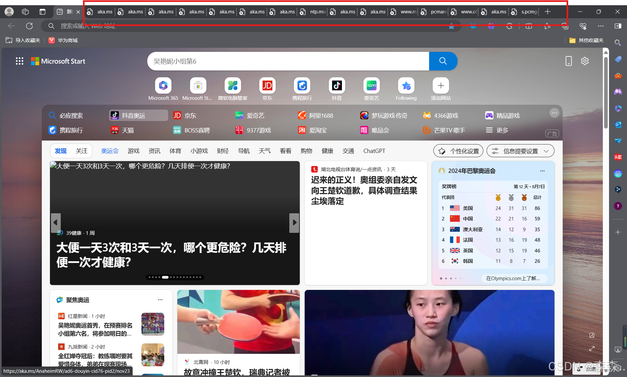Switch feed to 关注 toggle
This screenshot has width=627, height=377.
[x=82, y=151]
